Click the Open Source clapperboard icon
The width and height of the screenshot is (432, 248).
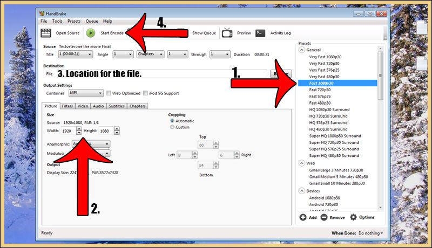pyautogui.click(x=46, y=33)
